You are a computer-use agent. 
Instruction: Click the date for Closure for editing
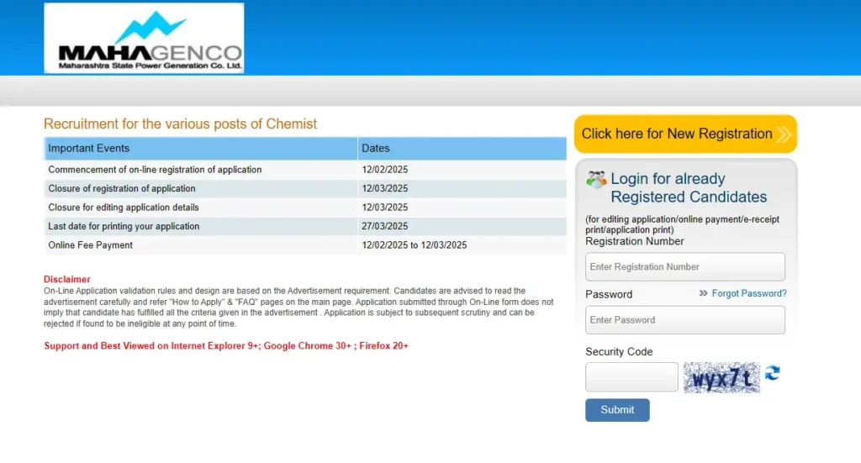[384, 208]
